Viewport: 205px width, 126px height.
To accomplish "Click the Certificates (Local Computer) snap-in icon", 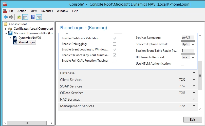I will 10,29.
